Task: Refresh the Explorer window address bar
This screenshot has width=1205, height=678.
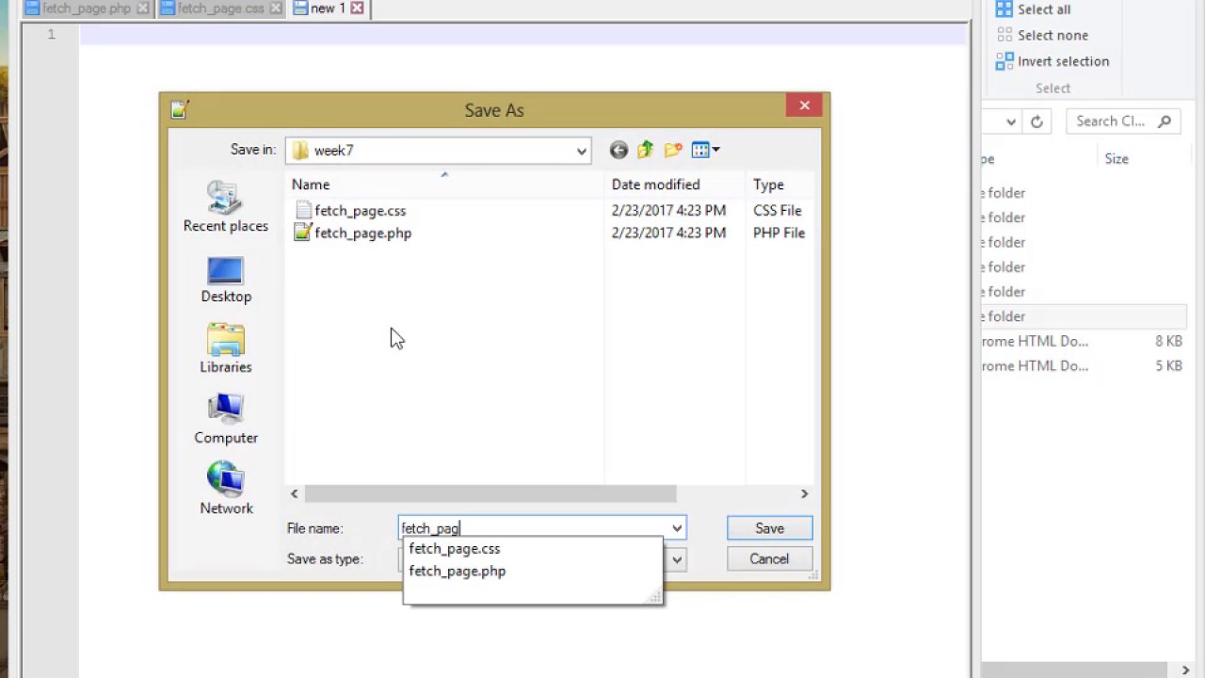Action: (x=1036, y=121)
